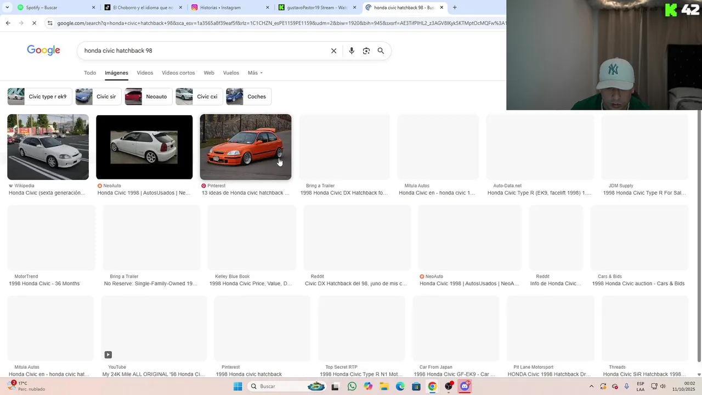This screenshot has height=395, width=702.
Task: Filter by the Civic cxi chip
Action: (199, 97)
